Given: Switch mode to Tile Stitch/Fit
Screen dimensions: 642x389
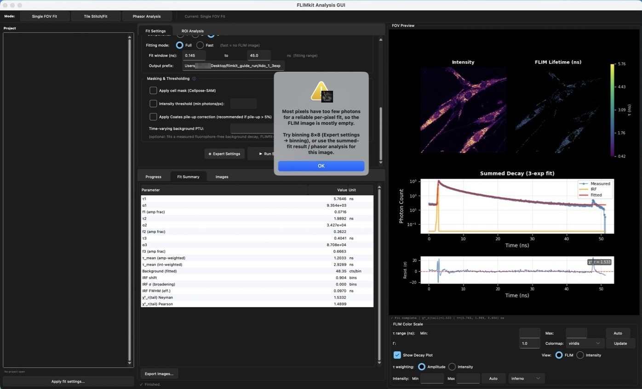Looking at the screenshot, I should pyautogui.click(x=96, y=17).
